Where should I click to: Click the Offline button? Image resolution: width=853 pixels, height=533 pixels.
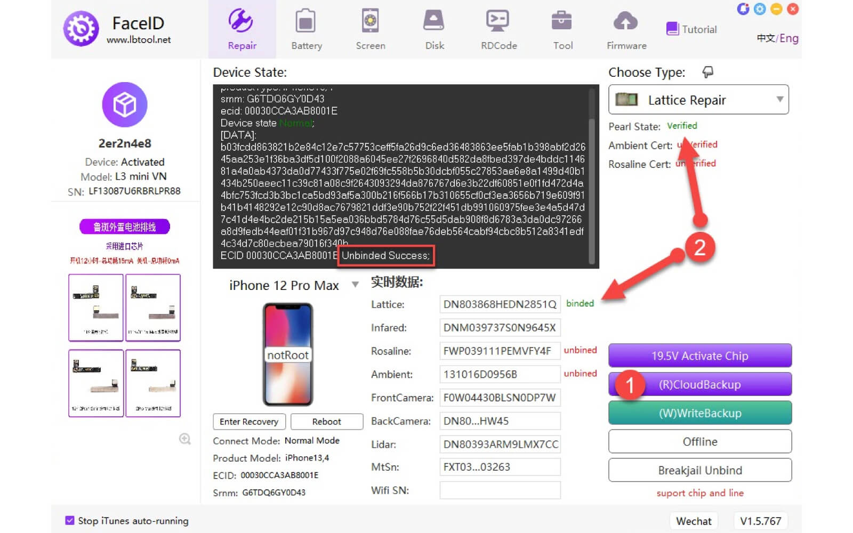(700, 442)
